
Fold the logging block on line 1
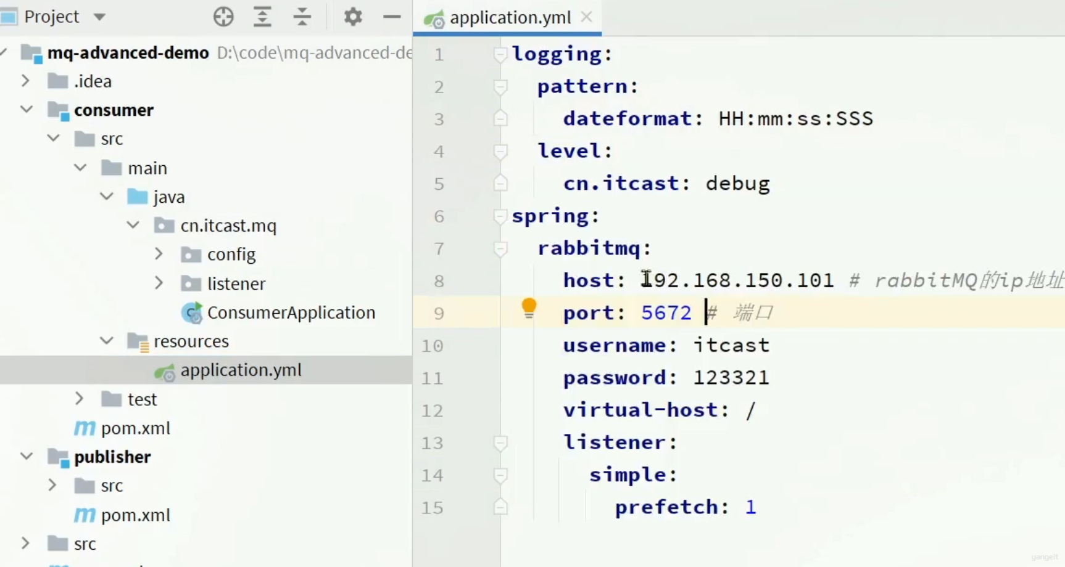point(500,55)
